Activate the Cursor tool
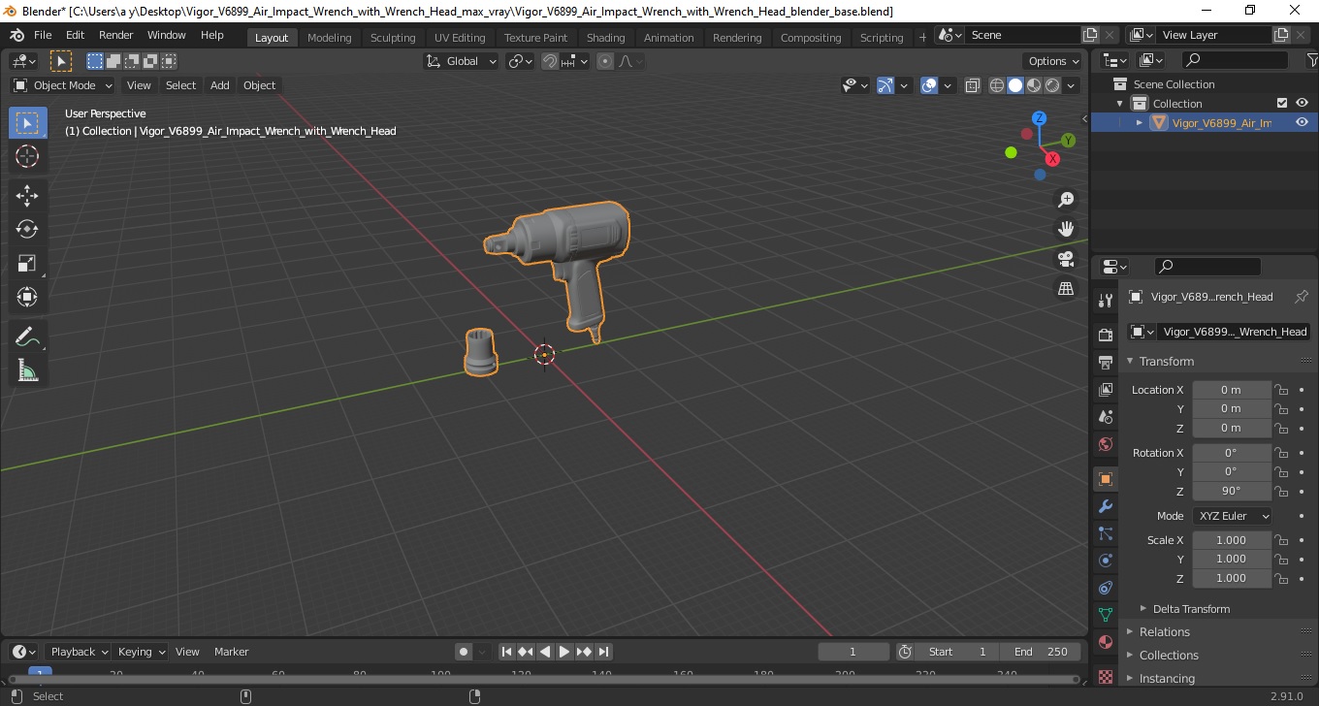The image size is (1319, 706). pos(27,156)
